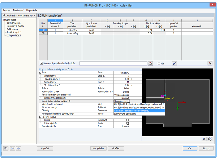Open the Nastavení menu
Viewport: 217px width, 160px height.
pyautogui.click(x=18, y=10)
